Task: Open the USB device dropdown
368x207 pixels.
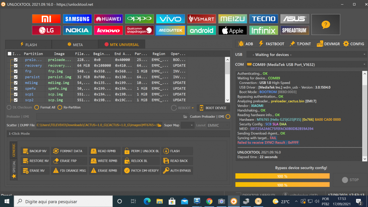Action: (x=307, y=55)
